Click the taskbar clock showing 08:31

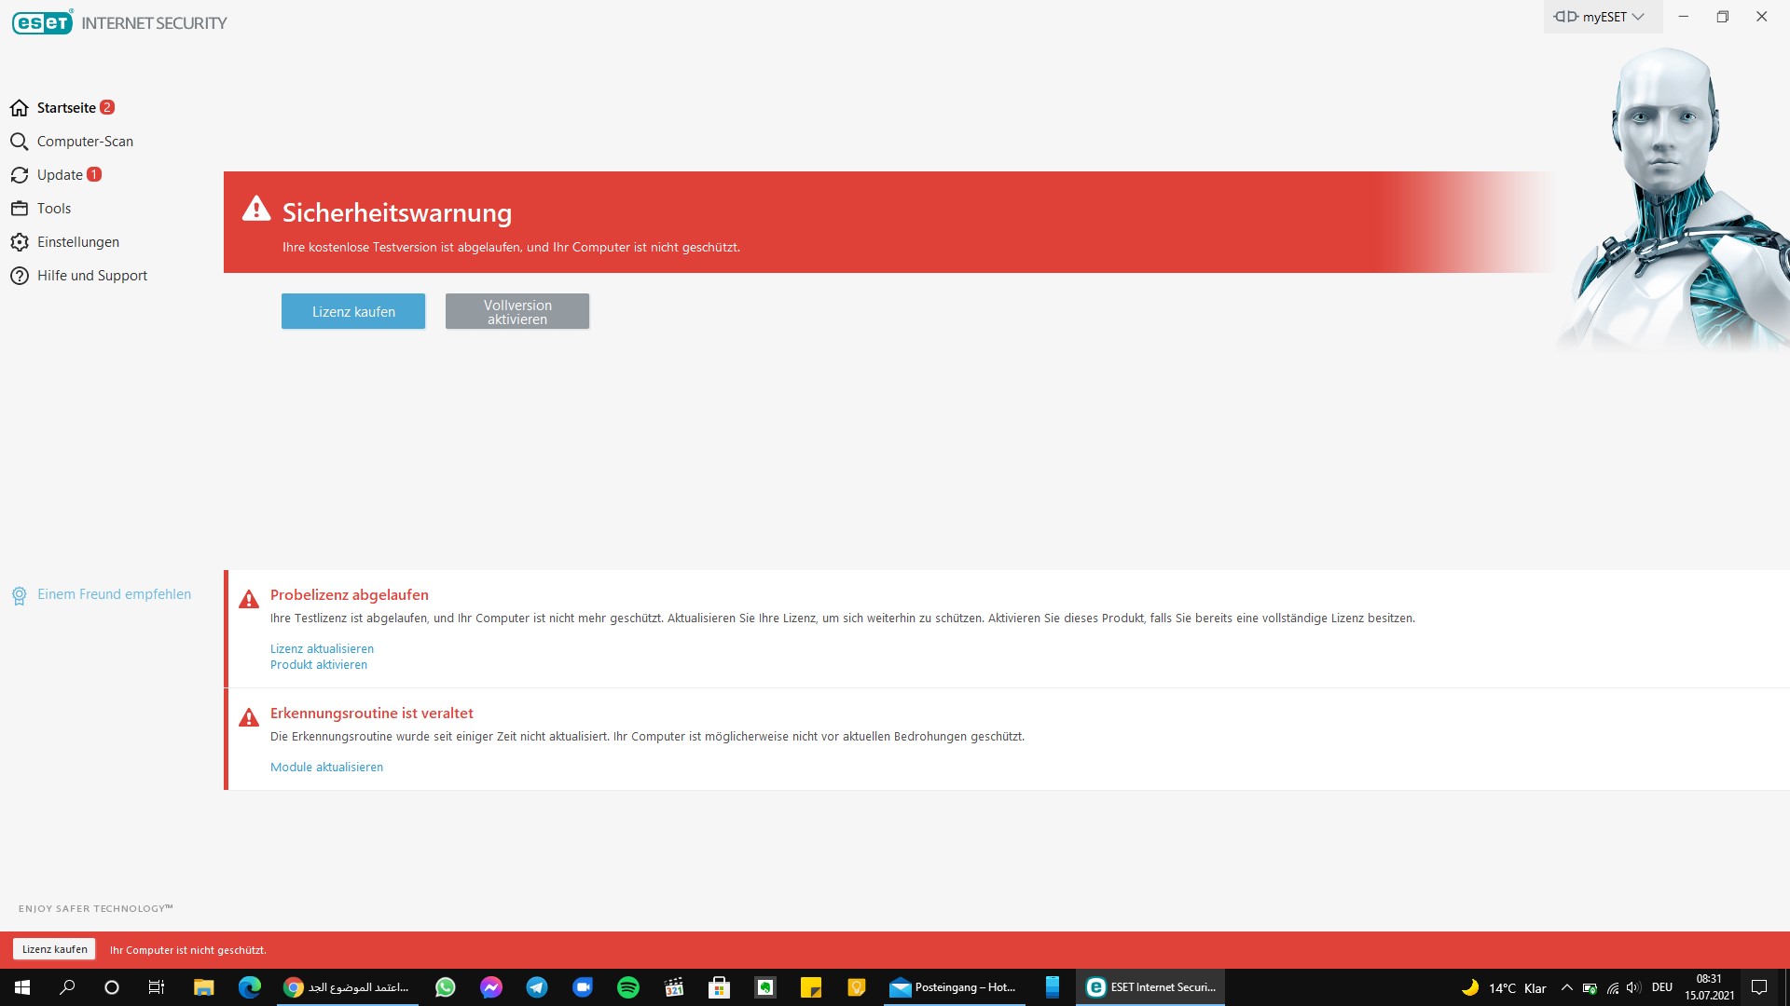[x=1709, y=987]
